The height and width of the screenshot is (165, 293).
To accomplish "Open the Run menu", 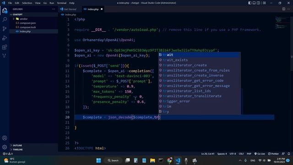I will [52, 3].
